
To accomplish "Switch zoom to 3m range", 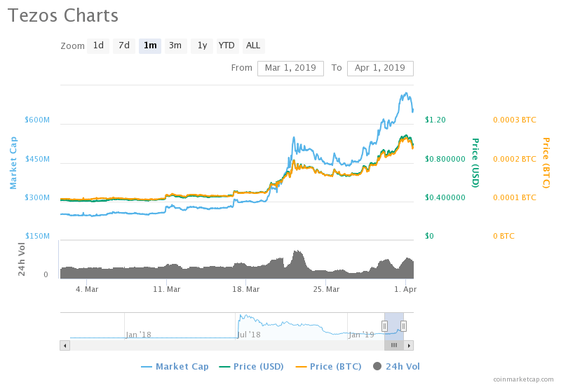I will [175, 45].
